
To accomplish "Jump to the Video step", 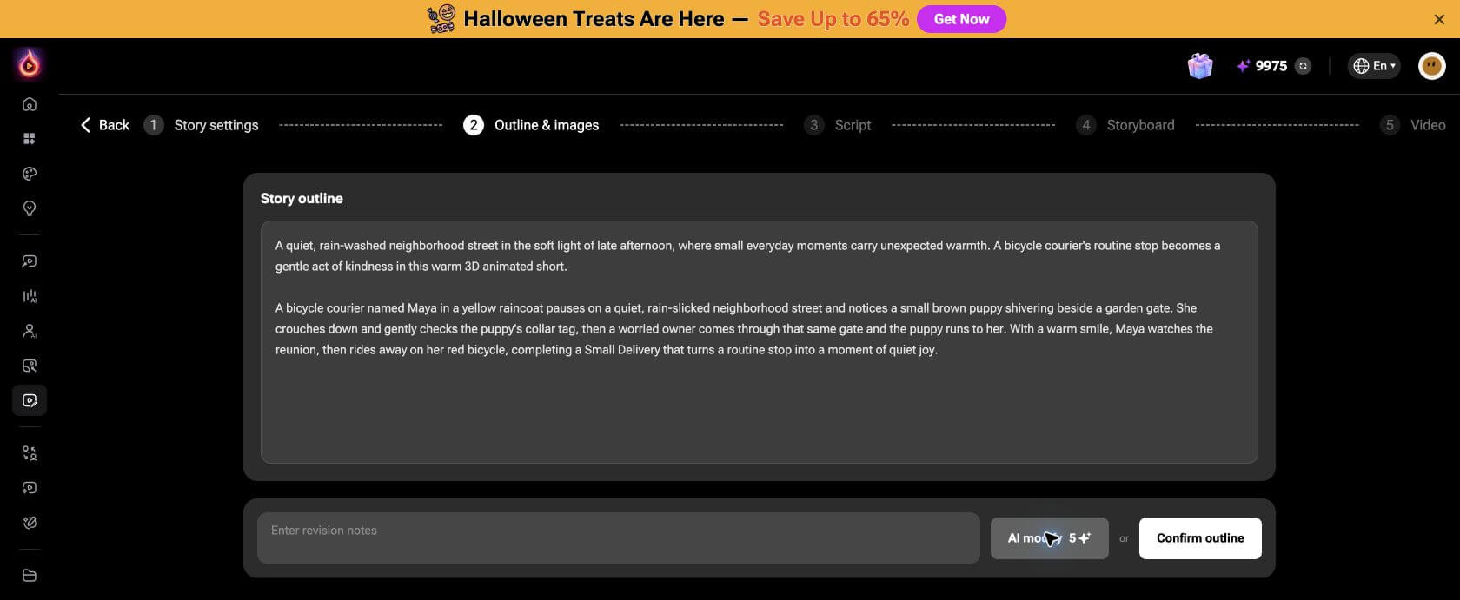I will 1413,125.
